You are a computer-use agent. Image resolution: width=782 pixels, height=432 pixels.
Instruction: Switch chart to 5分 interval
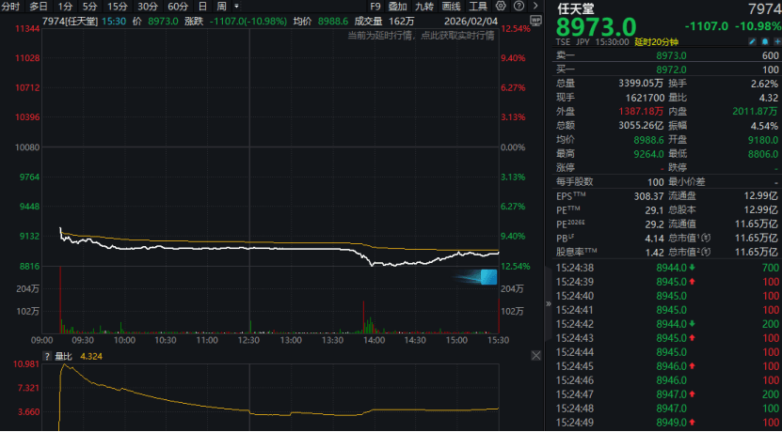click(89, 6)
